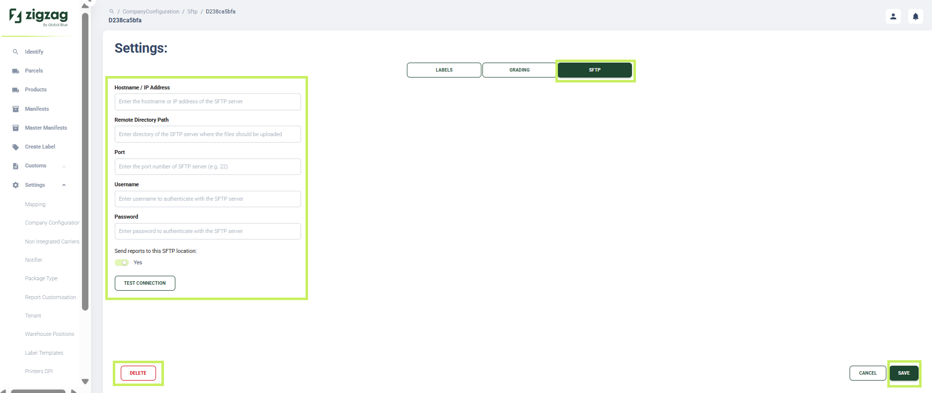932x393 pixels.
Task: Open the notifications bell
Action: click(x=916, y=16)
